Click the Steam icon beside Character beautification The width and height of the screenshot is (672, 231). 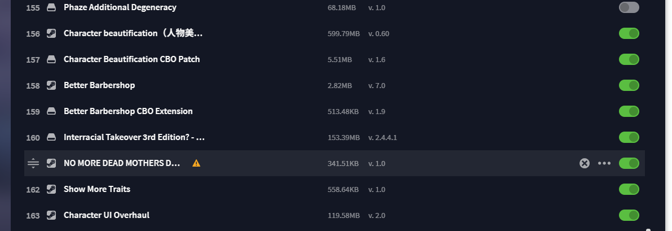51,33
